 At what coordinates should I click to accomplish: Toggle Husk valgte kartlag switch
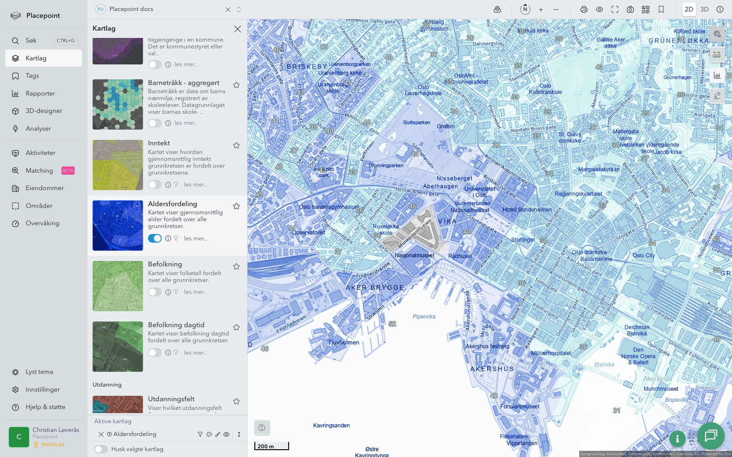click(101, 449)
